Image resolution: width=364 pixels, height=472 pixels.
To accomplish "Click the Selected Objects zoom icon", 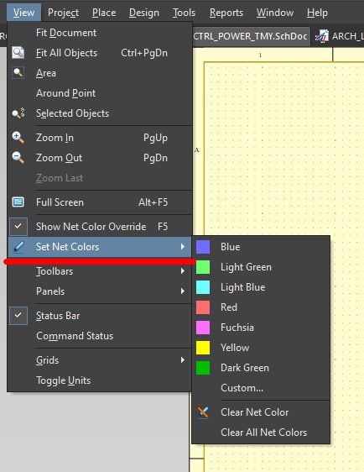I will coord(18,113).
